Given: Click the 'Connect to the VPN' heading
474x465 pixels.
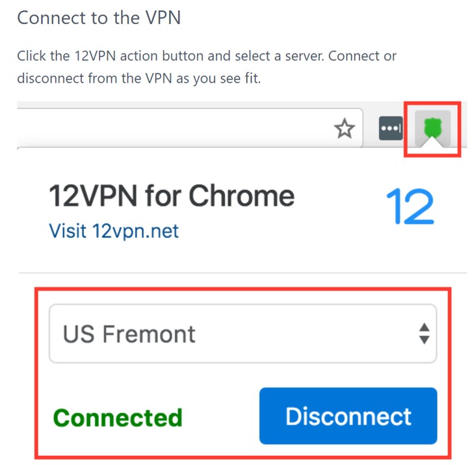Looking at the screenshot, I should coord(99,18).
